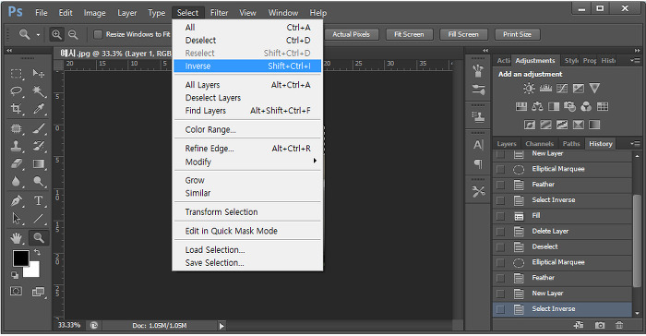646x336 pixels.
Task: Switch to the Channels tab
Action: (539, 144)
